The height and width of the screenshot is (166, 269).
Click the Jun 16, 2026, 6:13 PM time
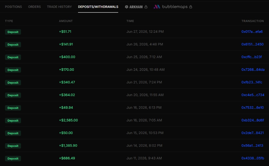point(144,108)
